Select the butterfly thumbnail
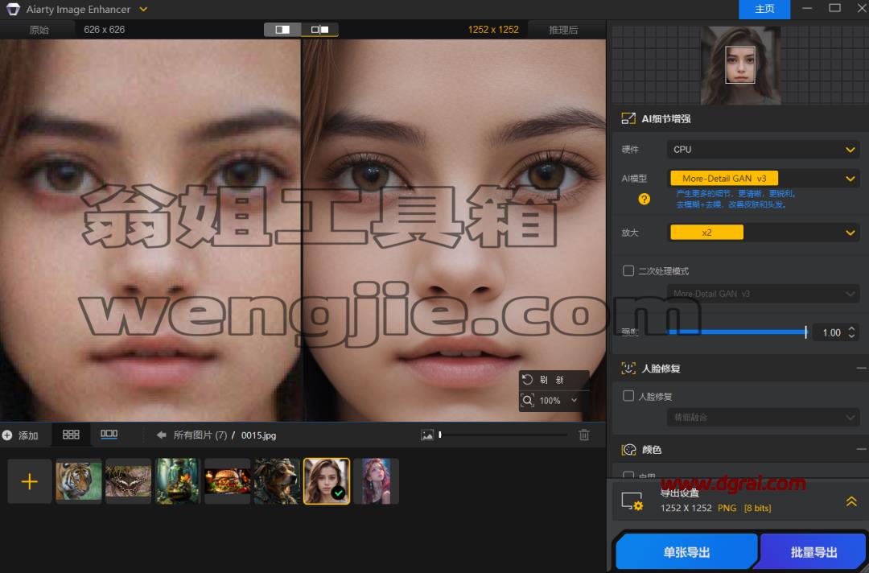 pyautogui.click(x=128, y=481)
